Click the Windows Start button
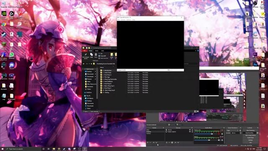 point(3,149)
